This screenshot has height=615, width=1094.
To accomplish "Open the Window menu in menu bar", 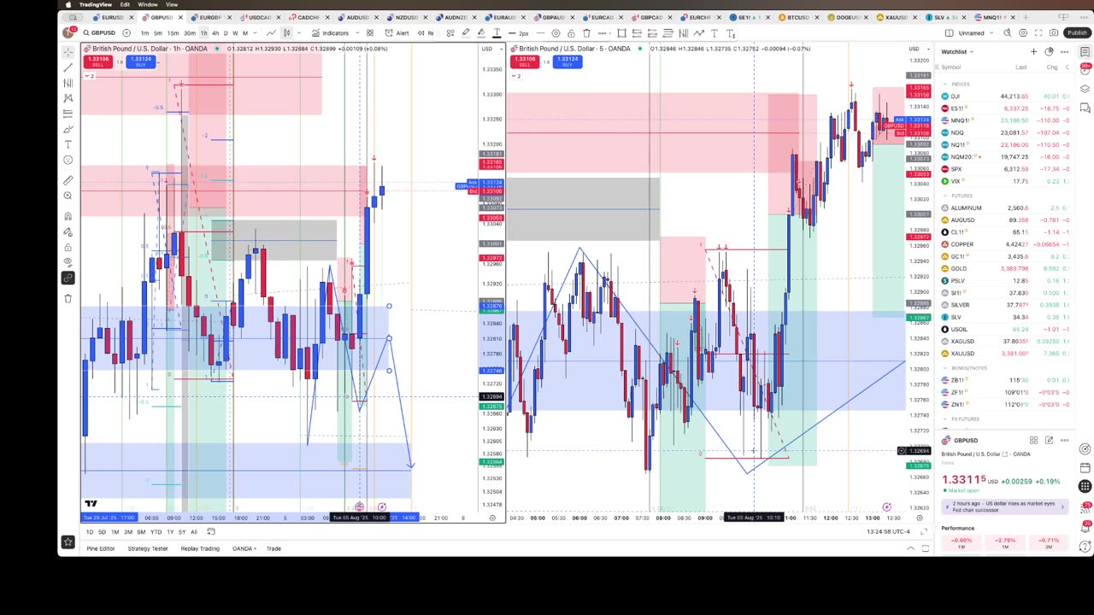I will [x=147, y=5].
